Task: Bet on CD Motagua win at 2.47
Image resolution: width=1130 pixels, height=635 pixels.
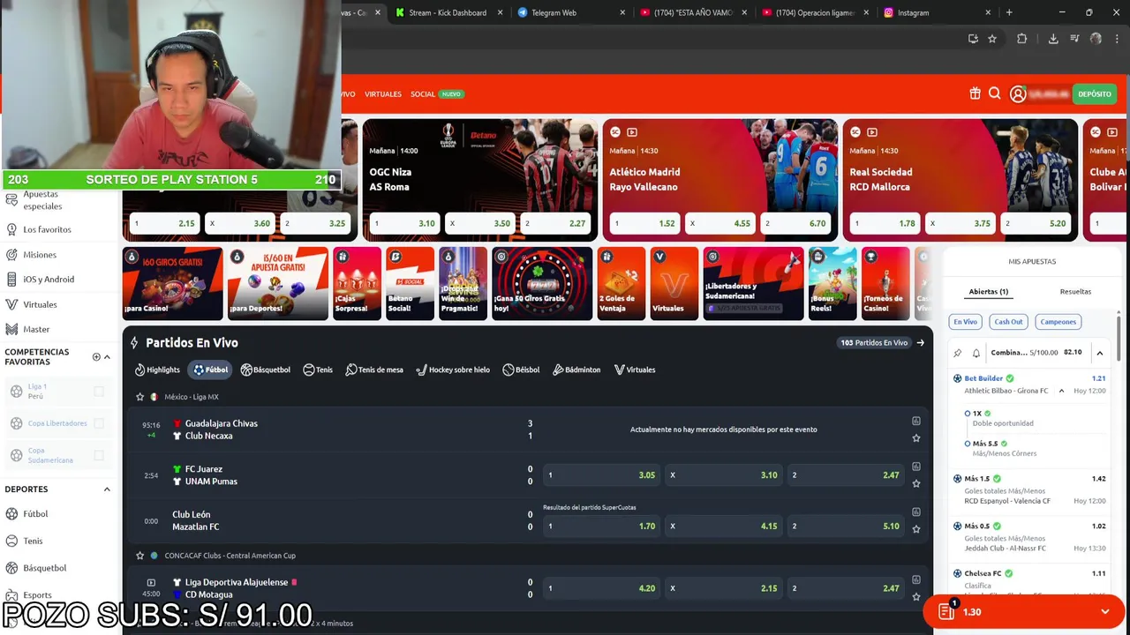Action: tap(846, 588)
